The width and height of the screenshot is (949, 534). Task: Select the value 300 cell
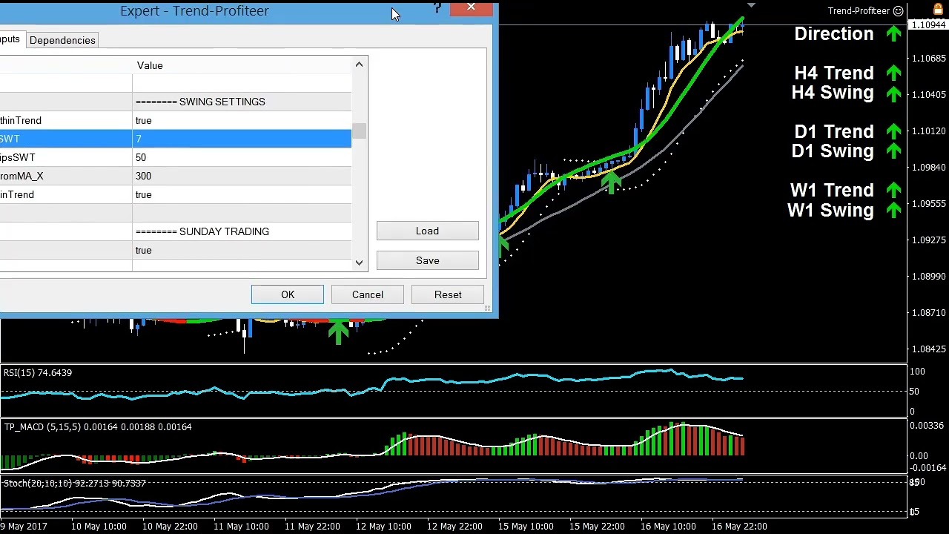click(242, 176)
